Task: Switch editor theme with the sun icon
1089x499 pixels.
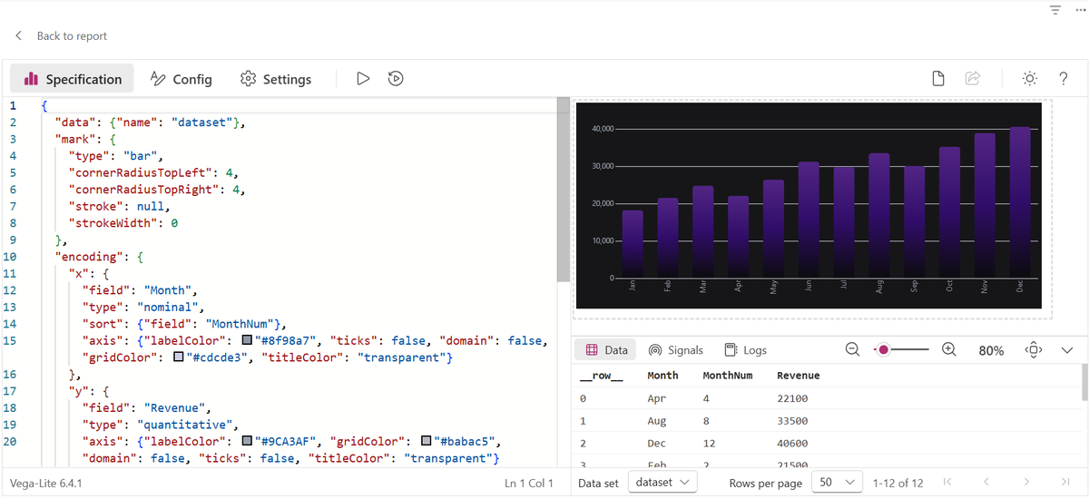Action: tap(1030, 79)
